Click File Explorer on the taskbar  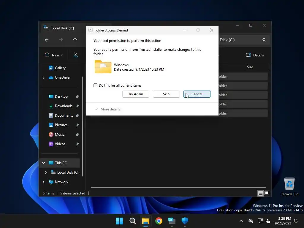145,221
